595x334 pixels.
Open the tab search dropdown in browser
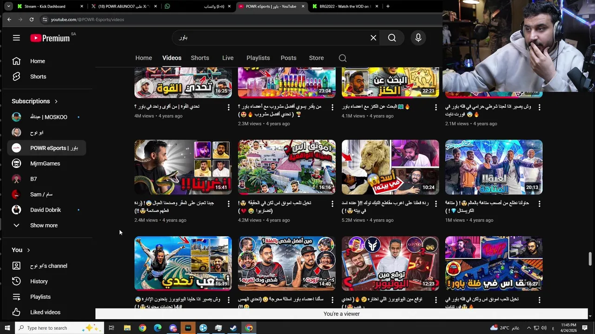(x=8, y=6)
